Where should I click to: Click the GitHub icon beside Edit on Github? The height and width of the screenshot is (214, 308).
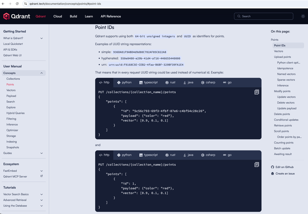(273, 167)
